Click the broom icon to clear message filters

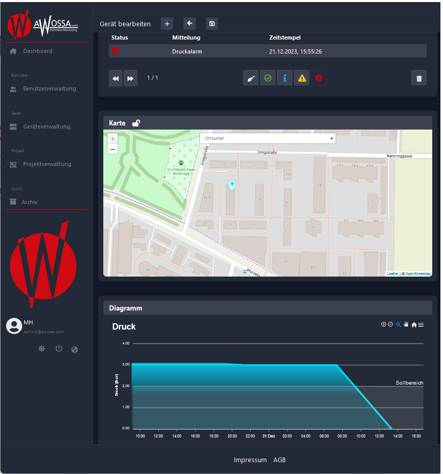251,78
